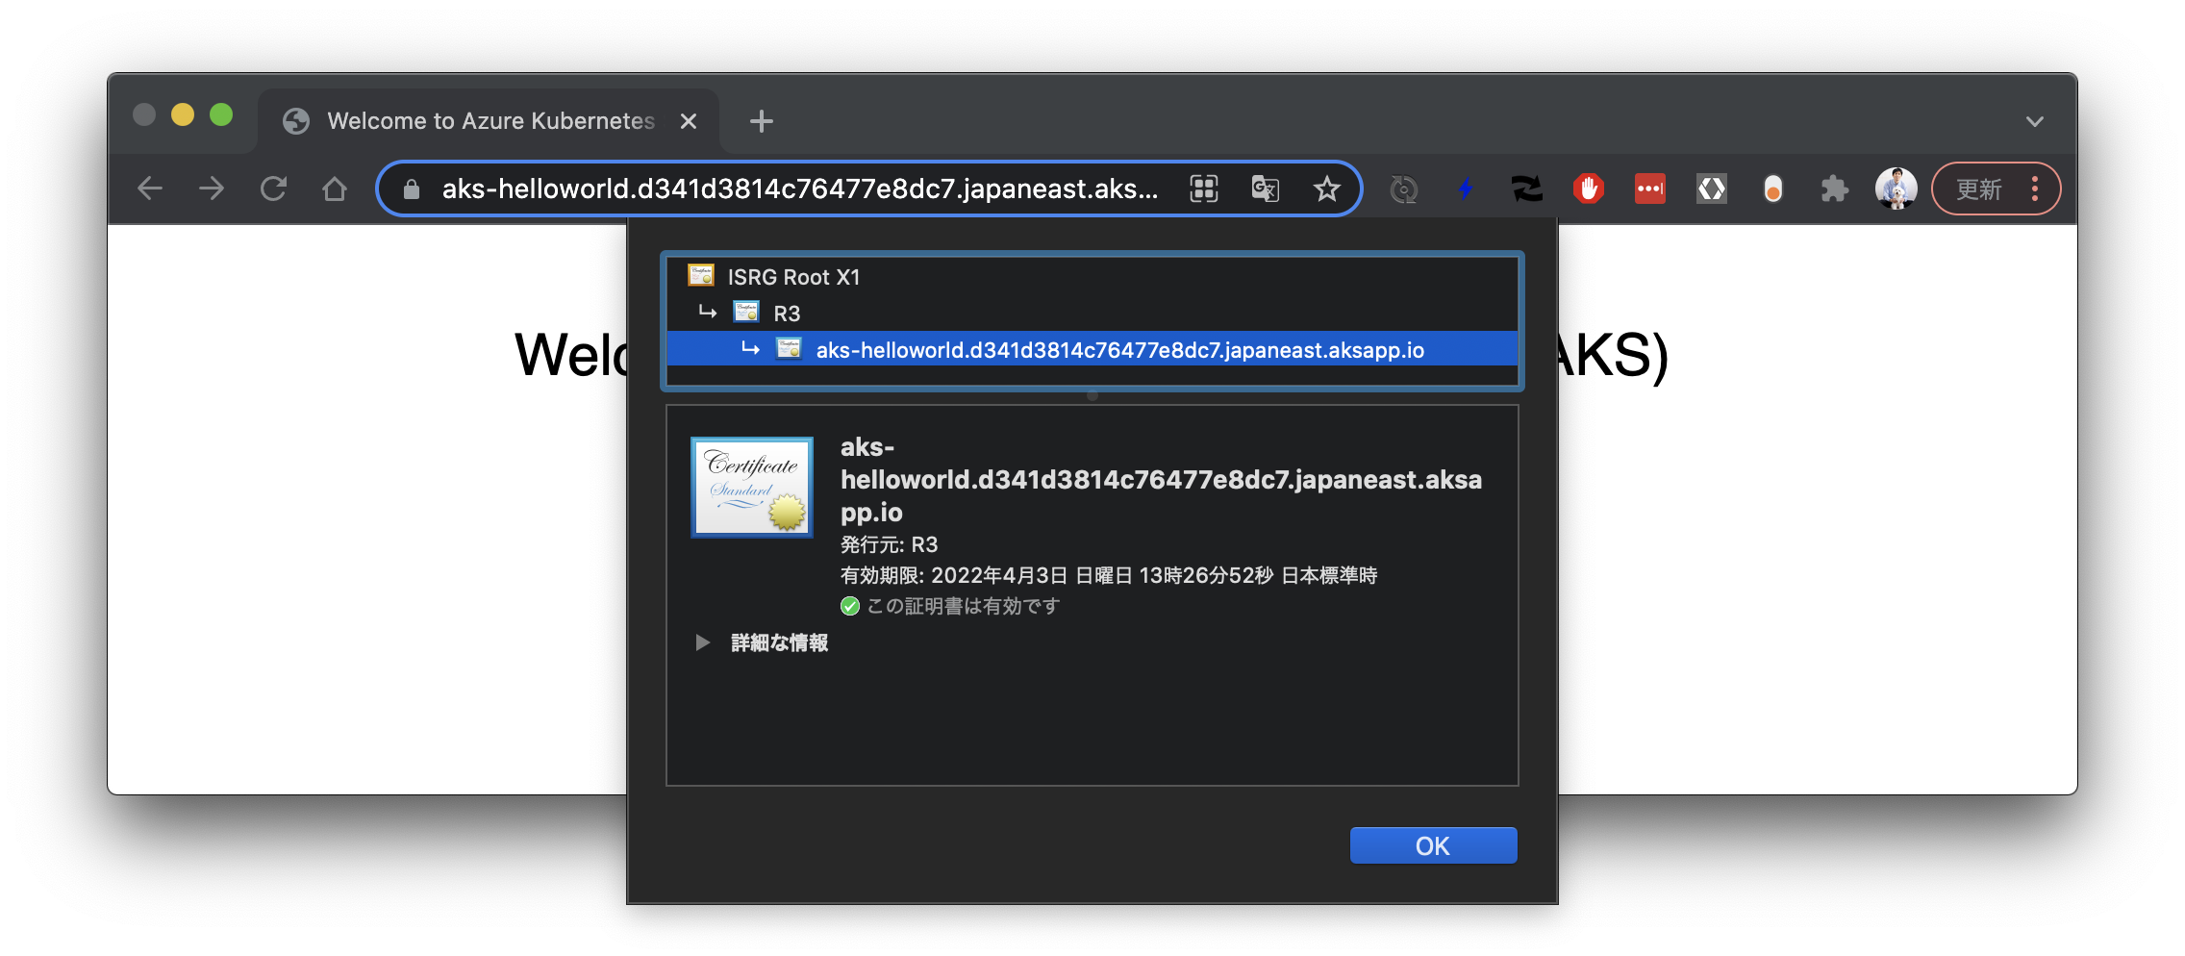
Task: Open the user profile avatar
Action: pyautogui.click(x=1896, y=189)
